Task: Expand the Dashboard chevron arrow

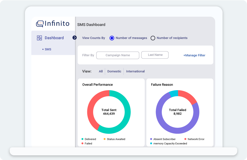Action: [x=74, y=38]
